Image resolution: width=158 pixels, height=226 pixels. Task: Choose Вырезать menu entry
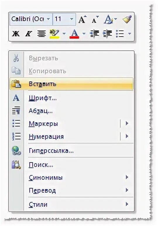coord(71,58)
